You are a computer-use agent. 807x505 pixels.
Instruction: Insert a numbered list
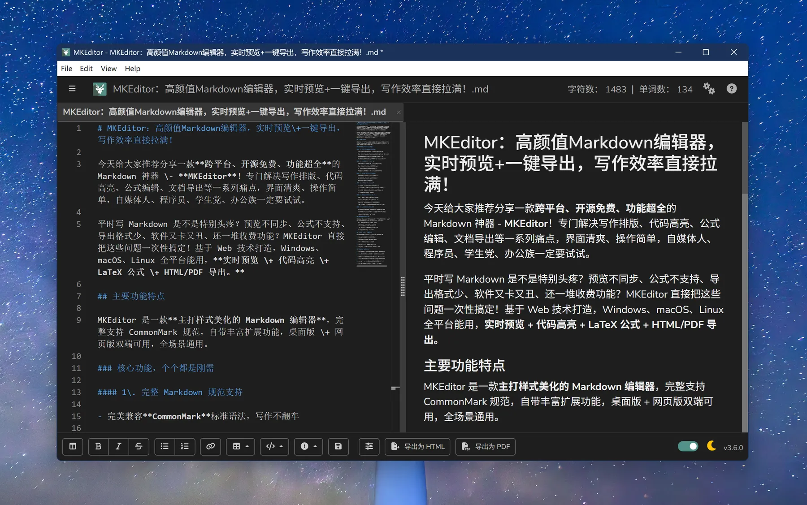185,446
